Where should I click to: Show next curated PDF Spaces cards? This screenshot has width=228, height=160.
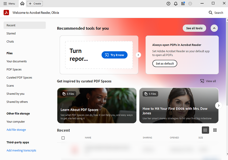pyautogui.click(x=218, y=105)
